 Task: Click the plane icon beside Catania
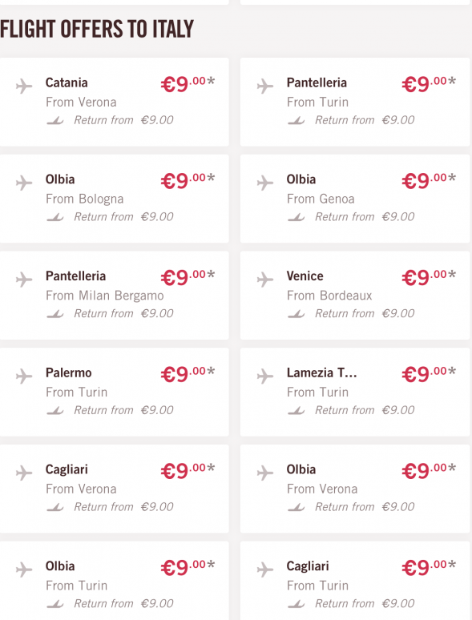[24, 86]
